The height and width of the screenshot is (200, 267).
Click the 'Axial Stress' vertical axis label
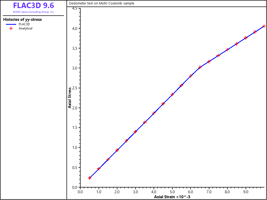pyautogui.click(x=70, y=98)
